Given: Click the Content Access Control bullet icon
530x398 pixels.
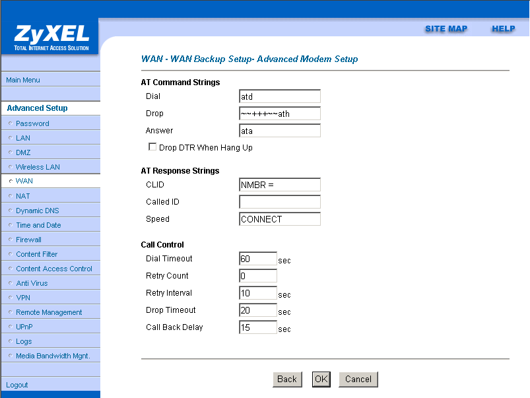Looking at the screenshot, I should tap(11, 269).
